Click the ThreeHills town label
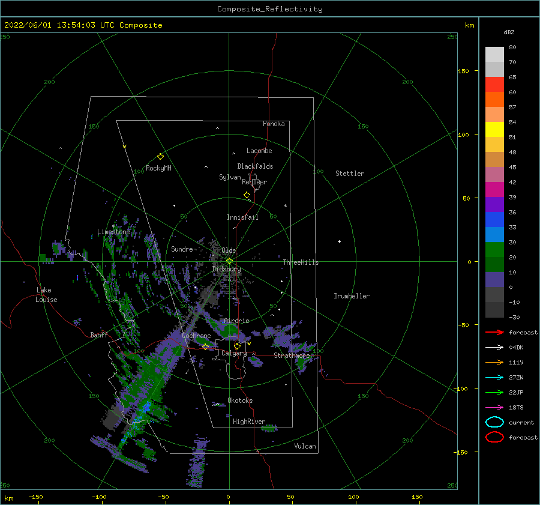The image size is (540, 505). click(x=301, y=262)
